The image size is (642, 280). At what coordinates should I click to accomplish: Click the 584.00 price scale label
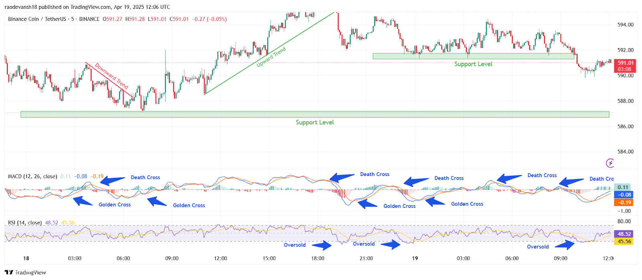(626, 151)
